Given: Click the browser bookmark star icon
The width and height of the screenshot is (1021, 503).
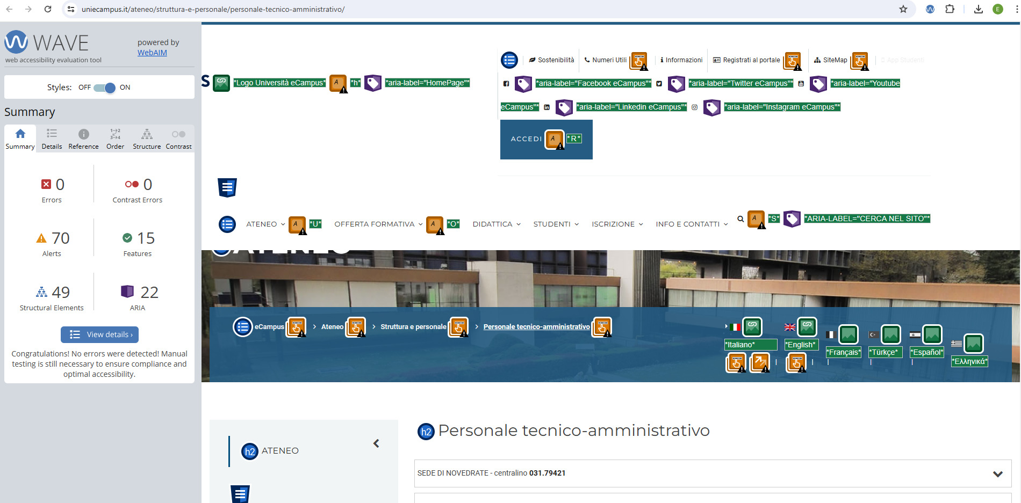Looking at the screenshot, I should [903, 9].
